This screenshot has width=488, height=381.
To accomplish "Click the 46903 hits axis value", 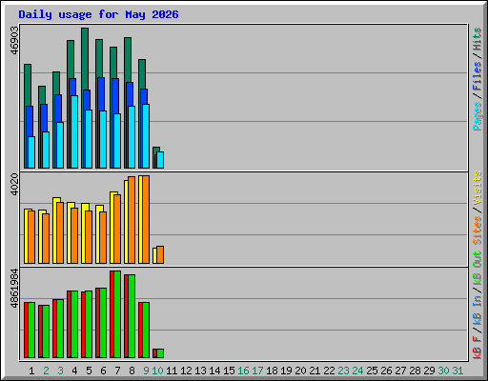I will 14,40.
